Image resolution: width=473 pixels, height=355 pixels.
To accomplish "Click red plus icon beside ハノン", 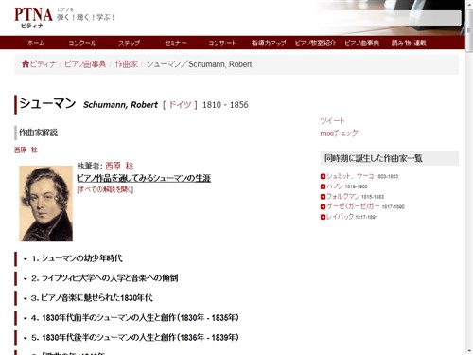I will click(x=323, y=186).
